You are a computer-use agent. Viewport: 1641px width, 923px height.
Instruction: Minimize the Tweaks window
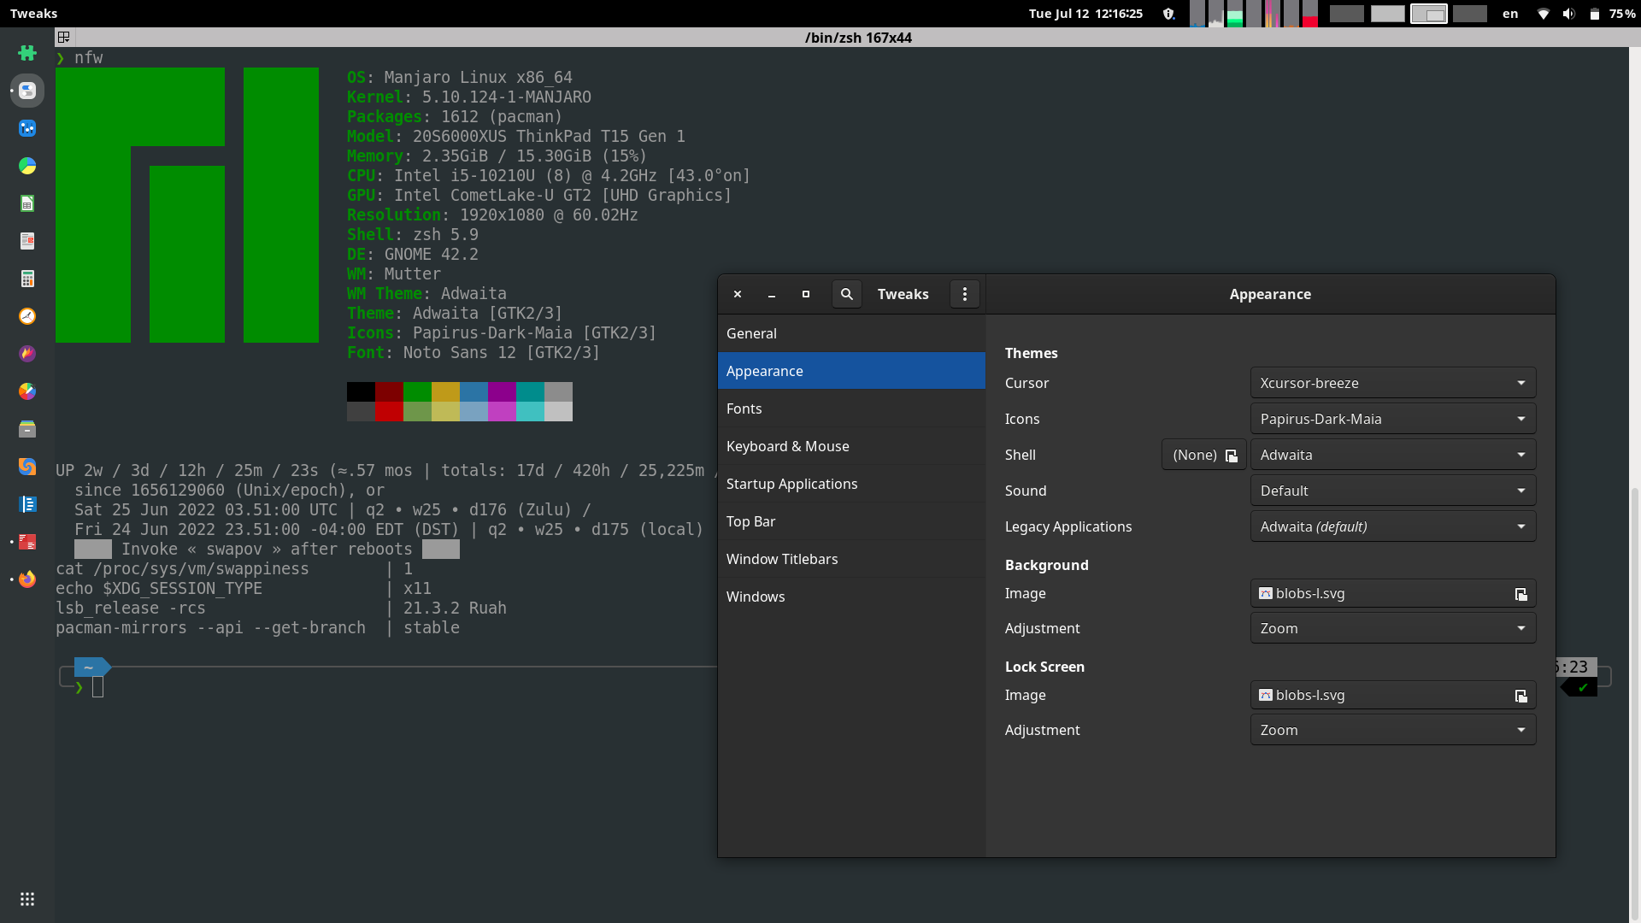(772, 294)
